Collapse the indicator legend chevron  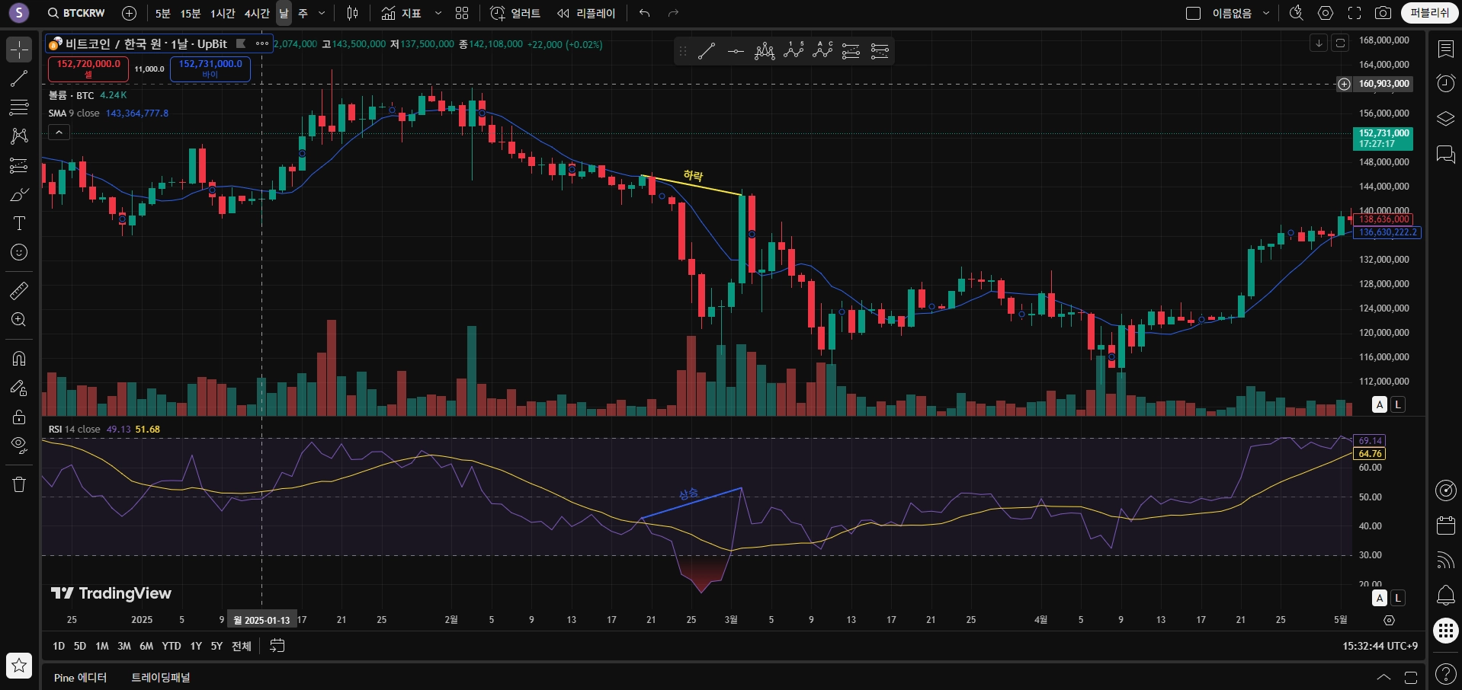59,132
